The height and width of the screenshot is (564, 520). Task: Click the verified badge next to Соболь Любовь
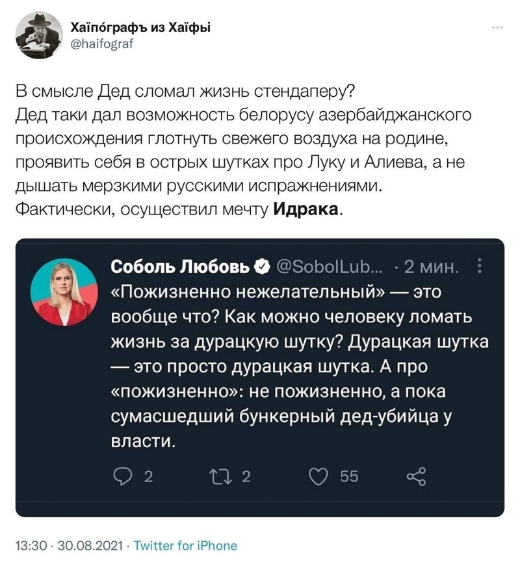click(262, 266)
